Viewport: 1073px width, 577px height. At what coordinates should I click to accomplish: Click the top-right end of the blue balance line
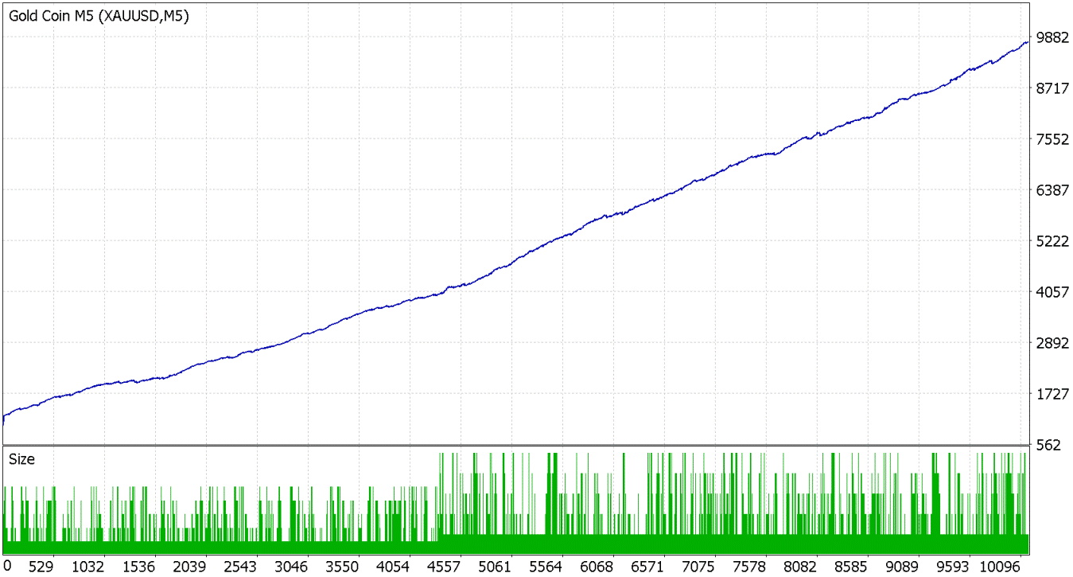point(1028,41)
